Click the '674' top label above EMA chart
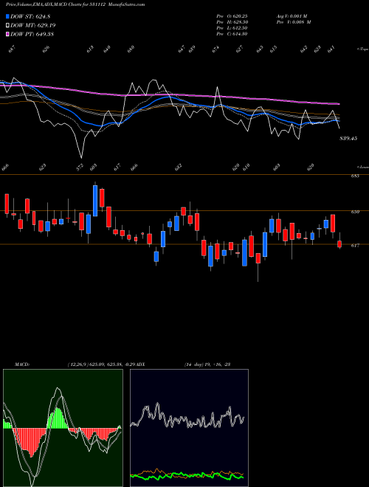The width and height of the screenshot is (369, 487). (216, 49)
